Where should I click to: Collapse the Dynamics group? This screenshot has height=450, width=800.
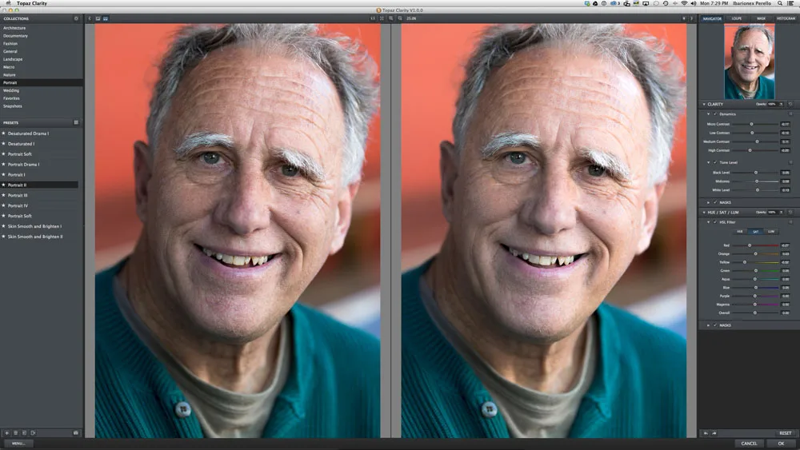(709, 114)
